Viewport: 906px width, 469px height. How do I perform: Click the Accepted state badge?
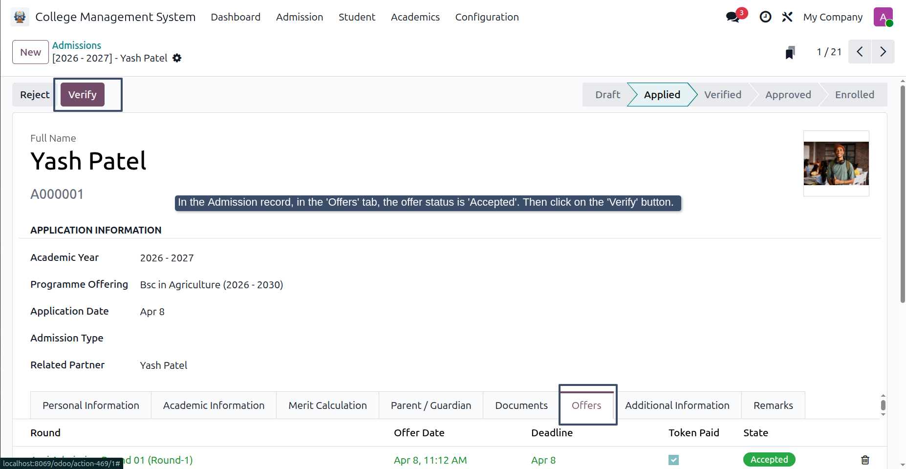(769, 460)
